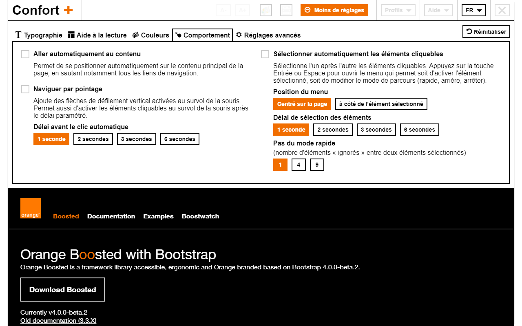Set pas du mode rapide to 1
The height and width of the screenshot is (326, 522).
click(280, 165)
